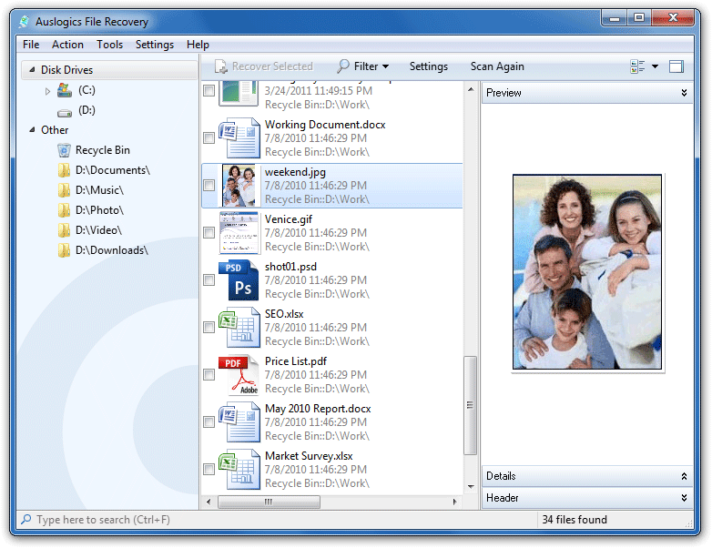Click the Filter magnifier icon
The width and height of the screenshot is (712, 548).
coord(343,66)
